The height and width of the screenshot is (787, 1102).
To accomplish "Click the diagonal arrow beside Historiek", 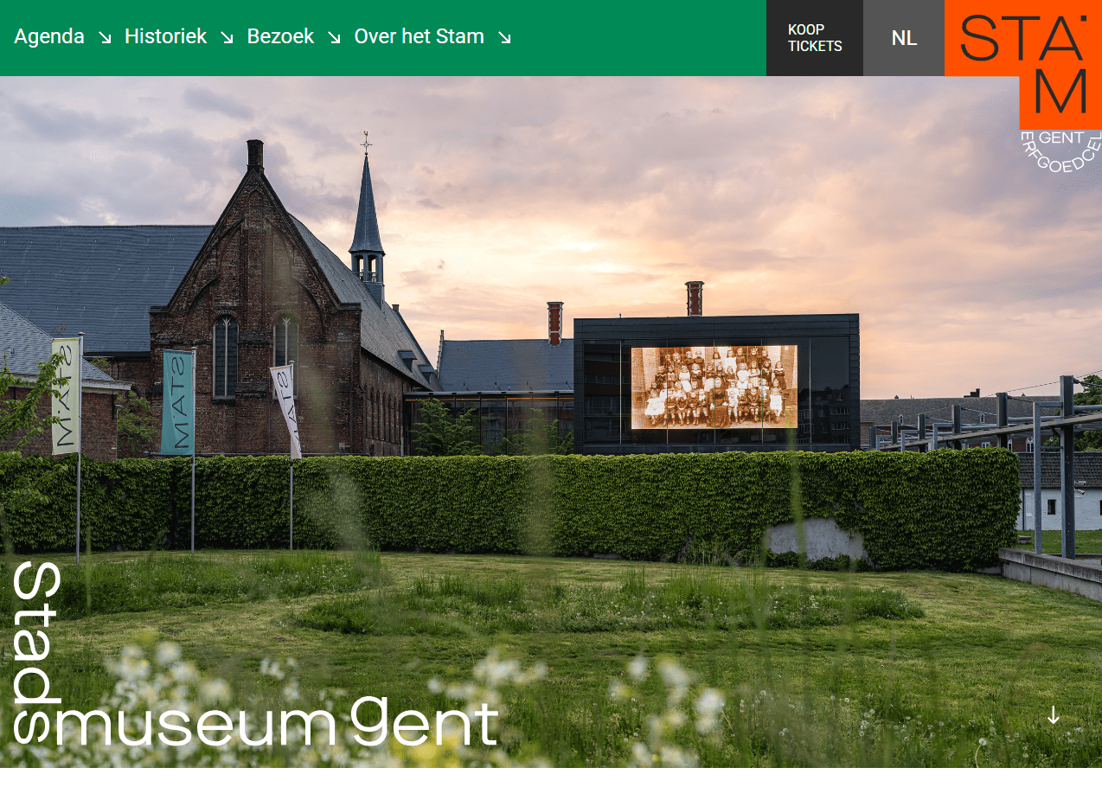I will 227,39.
